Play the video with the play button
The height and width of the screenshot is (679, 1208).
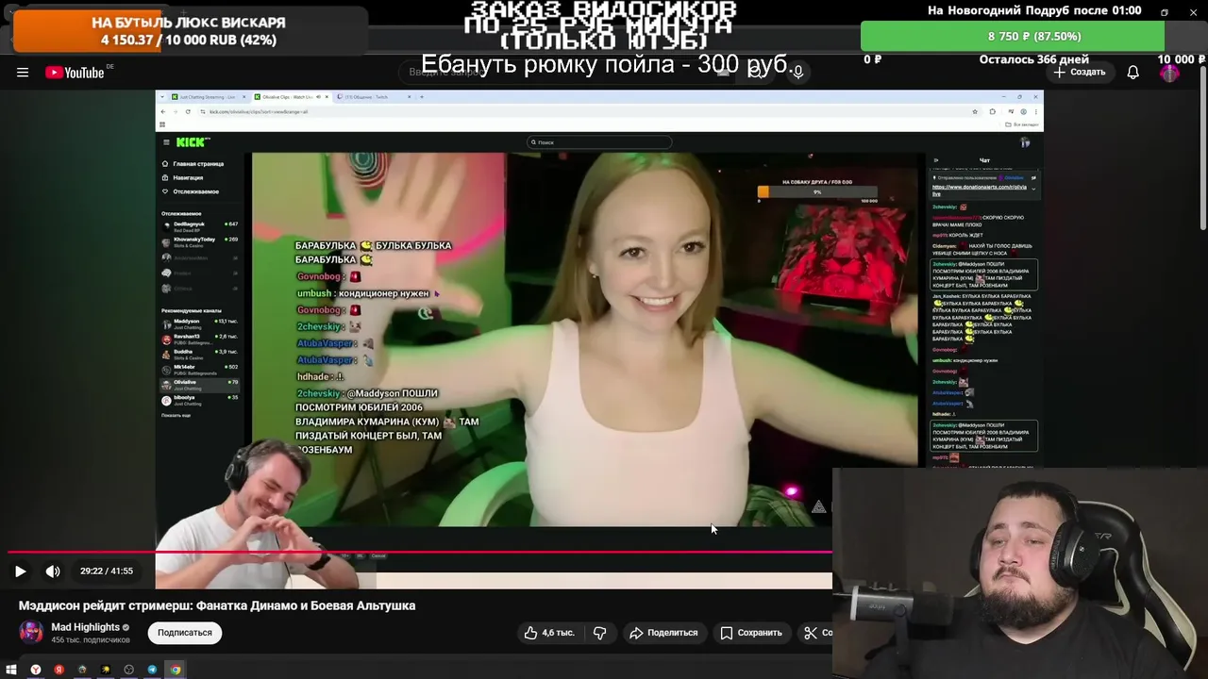[20, 571]
